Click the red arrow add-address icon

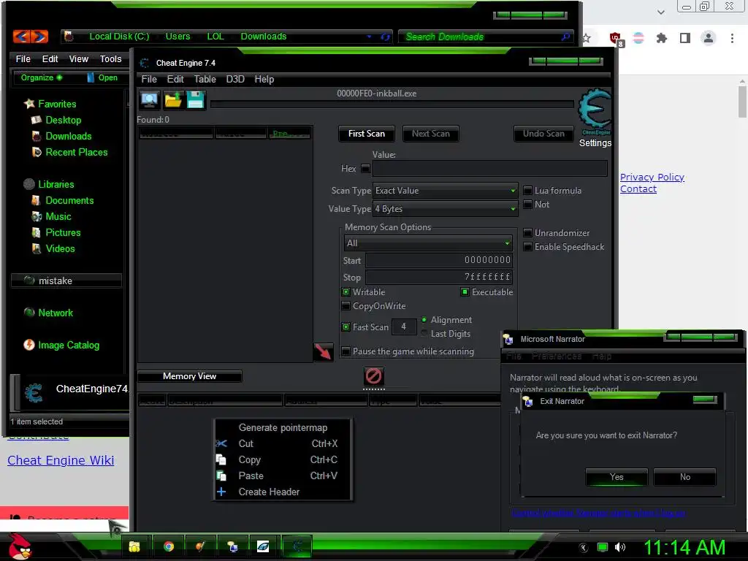pyautogui.click(x=323, y=352)
